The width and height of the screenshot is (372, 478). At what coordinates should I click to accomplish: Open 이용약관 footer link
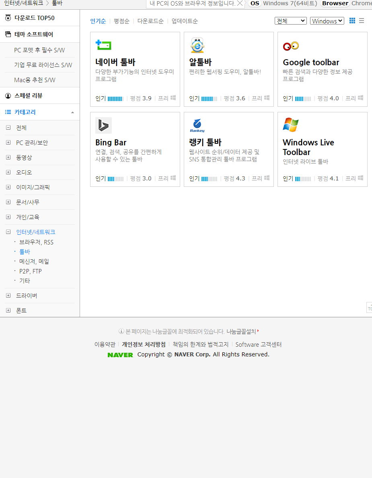pos(105,344)
